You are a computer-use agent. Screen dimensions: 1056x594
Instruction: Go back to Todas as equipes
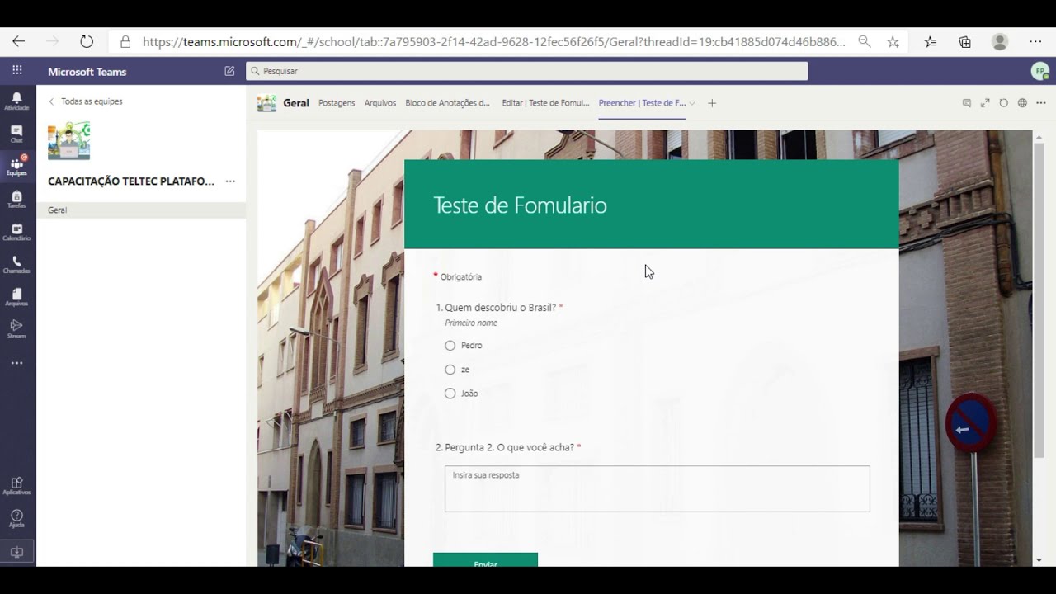(x=85, y=101)
